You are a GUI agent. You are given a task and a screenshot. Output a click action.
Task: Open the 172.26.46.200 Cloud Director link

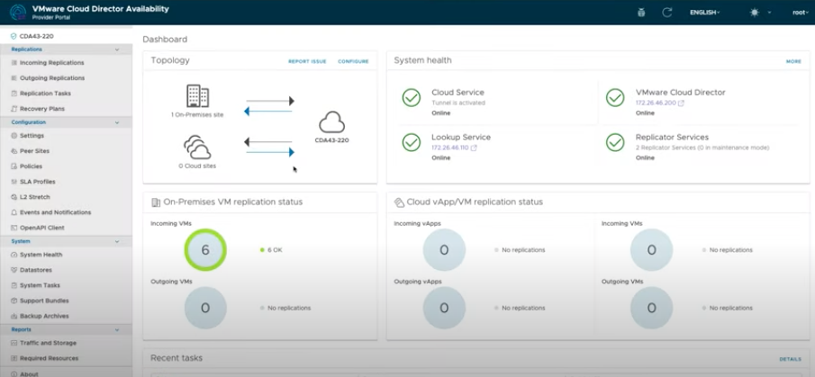pos(659,103)
